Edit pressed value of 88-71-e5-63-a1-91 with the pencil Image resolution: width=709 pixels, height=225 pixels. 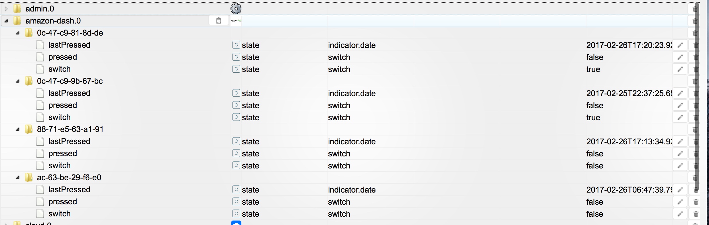tap(680, 154)
